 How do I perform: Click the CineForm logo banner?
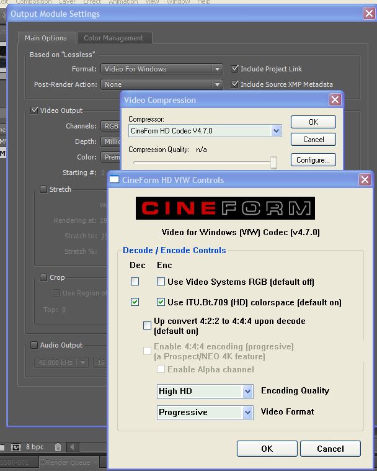[x=225, y=208]
